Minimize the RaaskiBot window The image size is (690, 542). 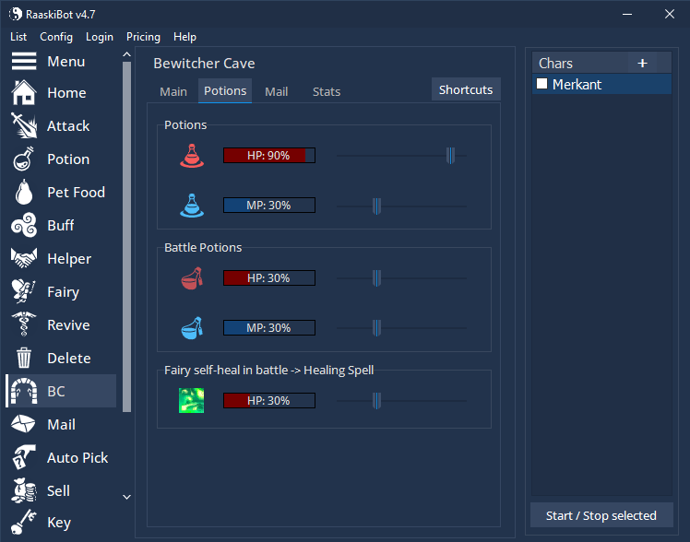click(627, 15)
